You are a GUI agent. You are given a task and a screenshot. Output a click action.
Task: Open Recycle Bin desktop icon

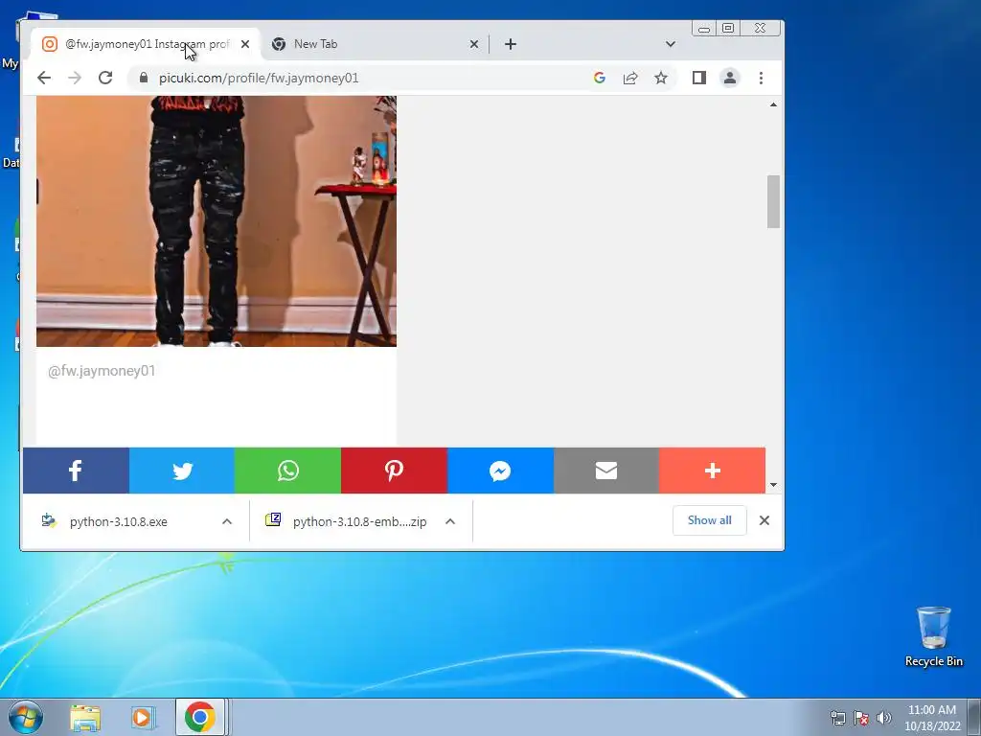click(x=933, y=636)
